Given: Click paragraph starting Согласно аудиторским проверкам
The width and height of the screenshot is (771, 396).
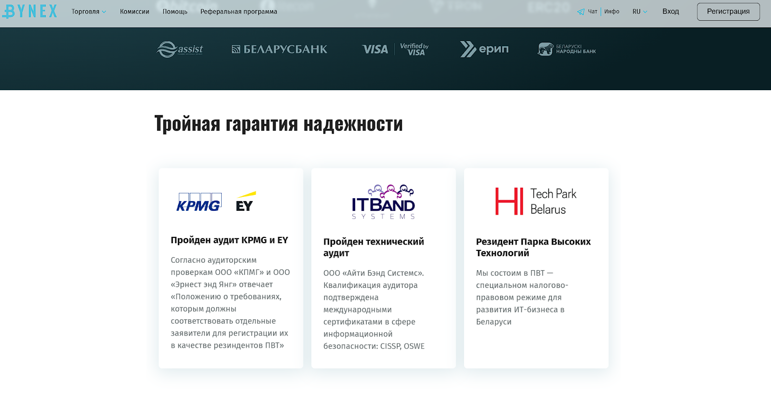Looking at the screenshot, I should 230,303.
